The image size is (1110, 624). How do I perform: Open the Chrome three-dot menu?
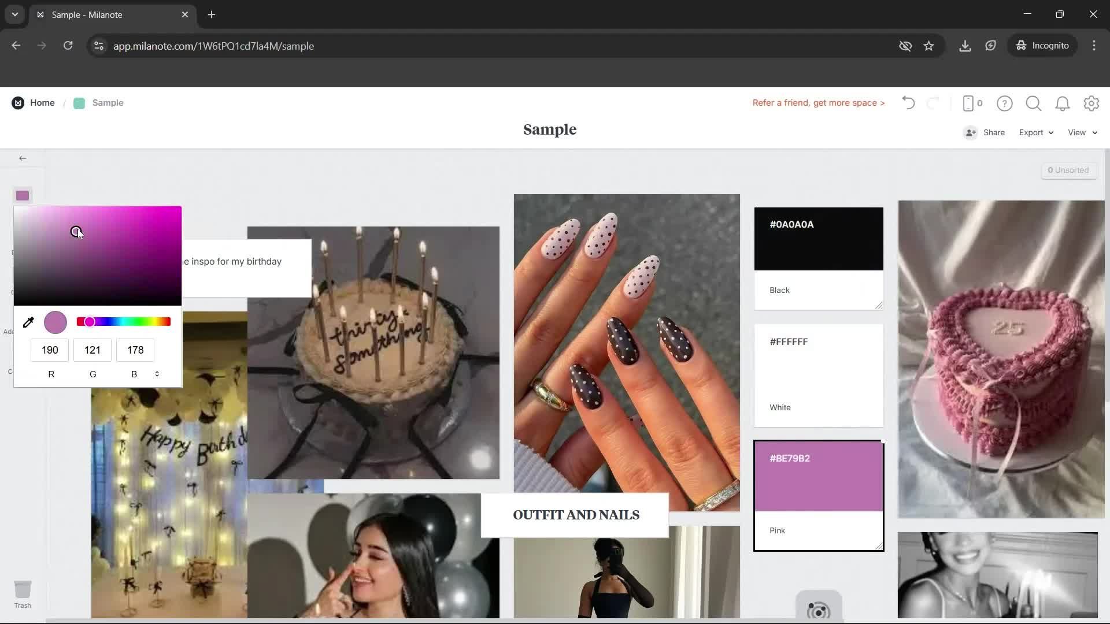(x=1094, y=46)
